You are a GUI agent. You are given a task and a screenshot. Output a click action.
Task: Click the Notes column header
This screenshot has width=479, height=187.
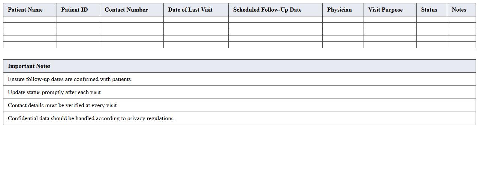(459, 10)
